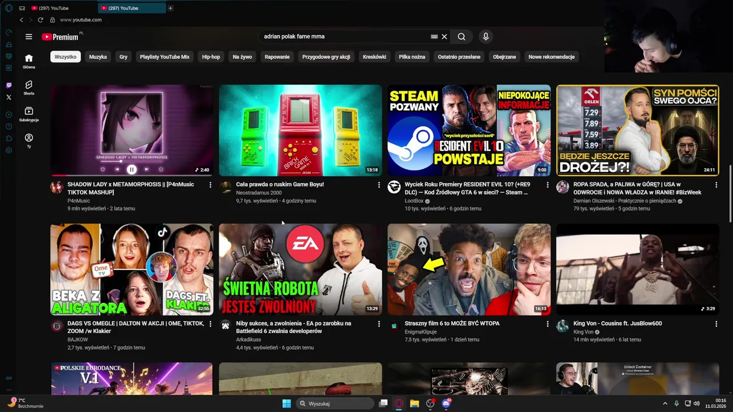
Task: Select the Nowe rekomendacje chip
Action: (x=551, y=57)
